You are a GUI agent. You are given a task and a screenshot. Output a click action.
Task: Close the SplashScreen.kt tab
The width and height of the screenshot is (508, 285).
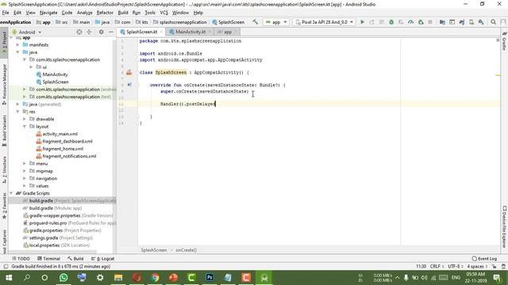pos(161,32)
